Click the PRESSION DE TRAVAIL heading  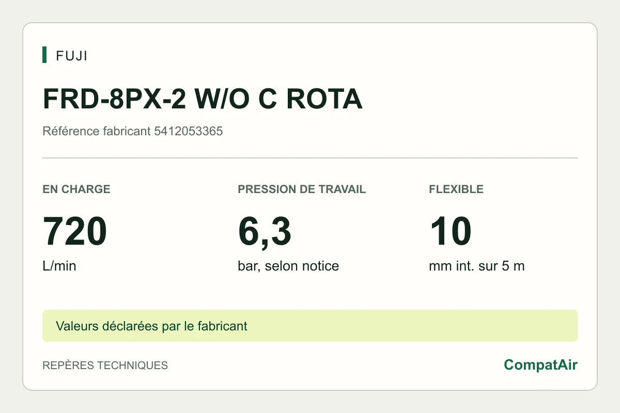pyautogui.click(x=302, y=189)
